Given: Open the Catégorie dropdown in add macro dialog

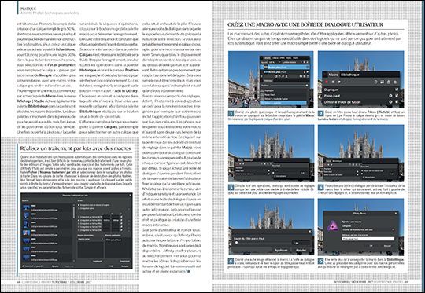Looking at the screenshot, I should (x=368, y=229).
